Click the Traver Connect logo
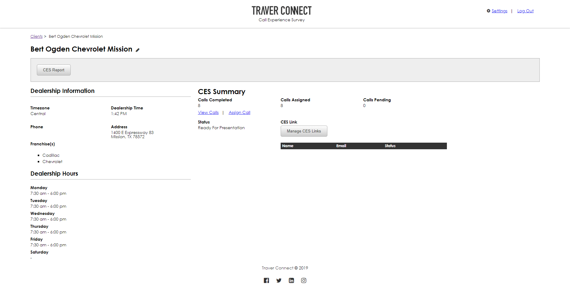The width and height of the screenshot is (570, 291). [x=282, y=11]
